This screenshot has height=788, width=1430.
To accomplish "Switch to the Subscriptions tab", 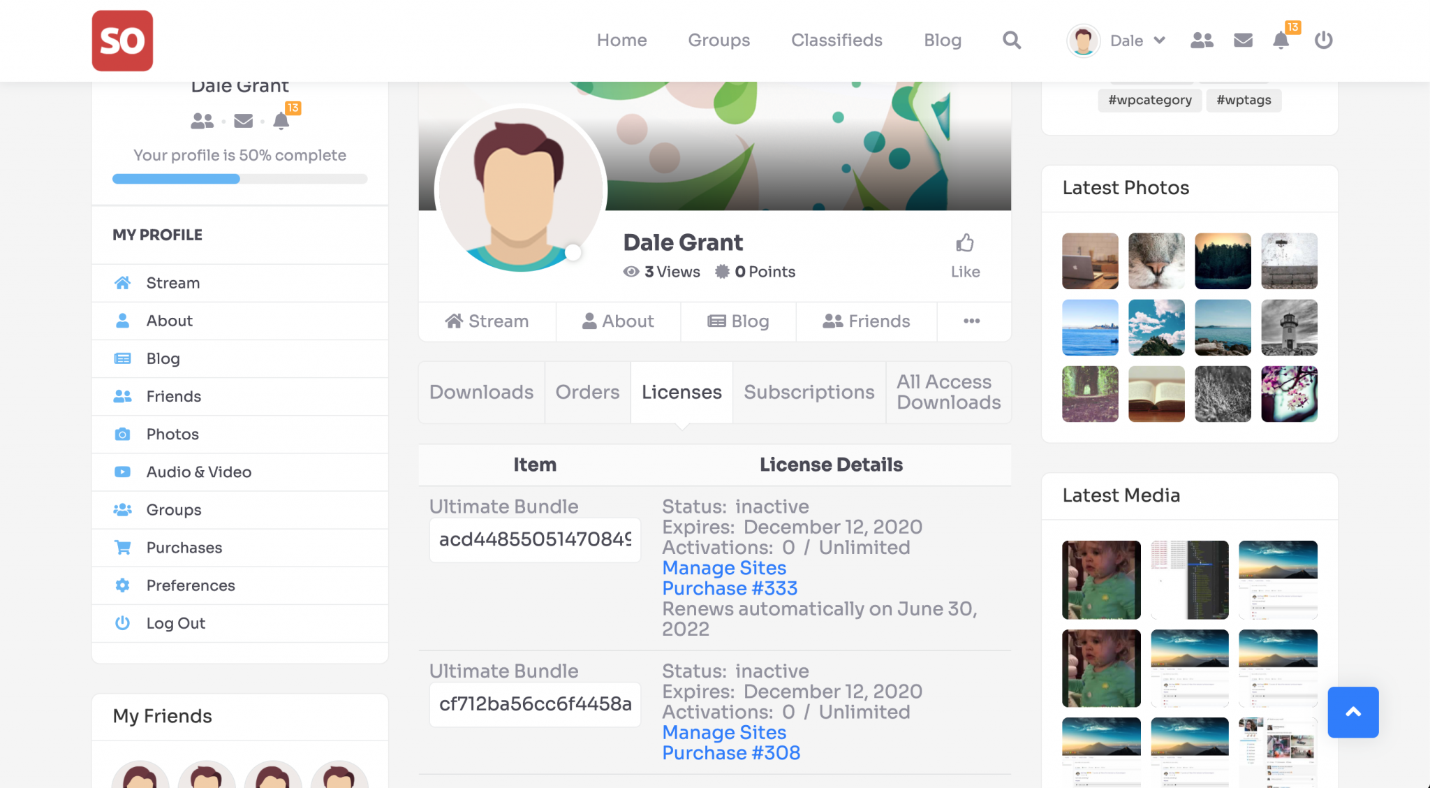I will pyautogui.click(x=809, y=392).
